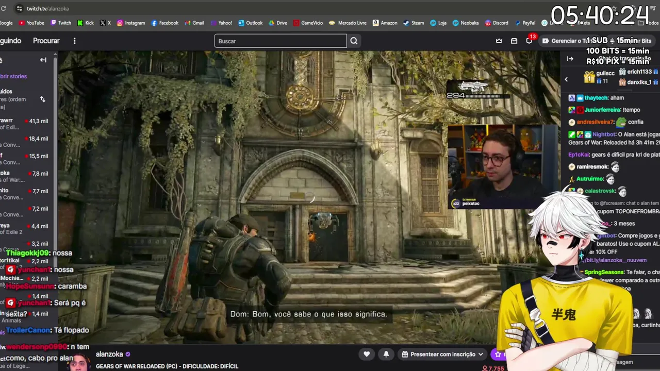Open the three-dot more menu in Twitch header
This screenshot has height=371, width=660.
[74, 41]
